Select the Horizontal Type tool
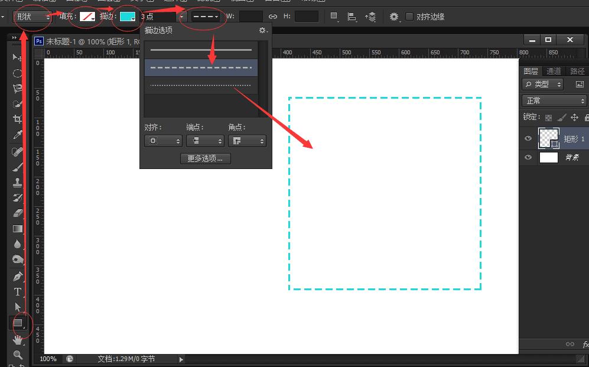The image size is (589, 367). point(18,292)
